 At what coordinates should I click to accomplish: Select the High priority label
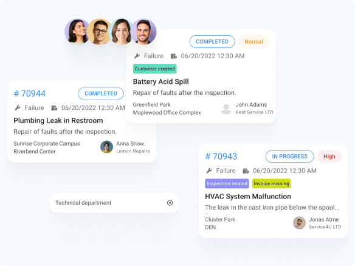point(329,156)
